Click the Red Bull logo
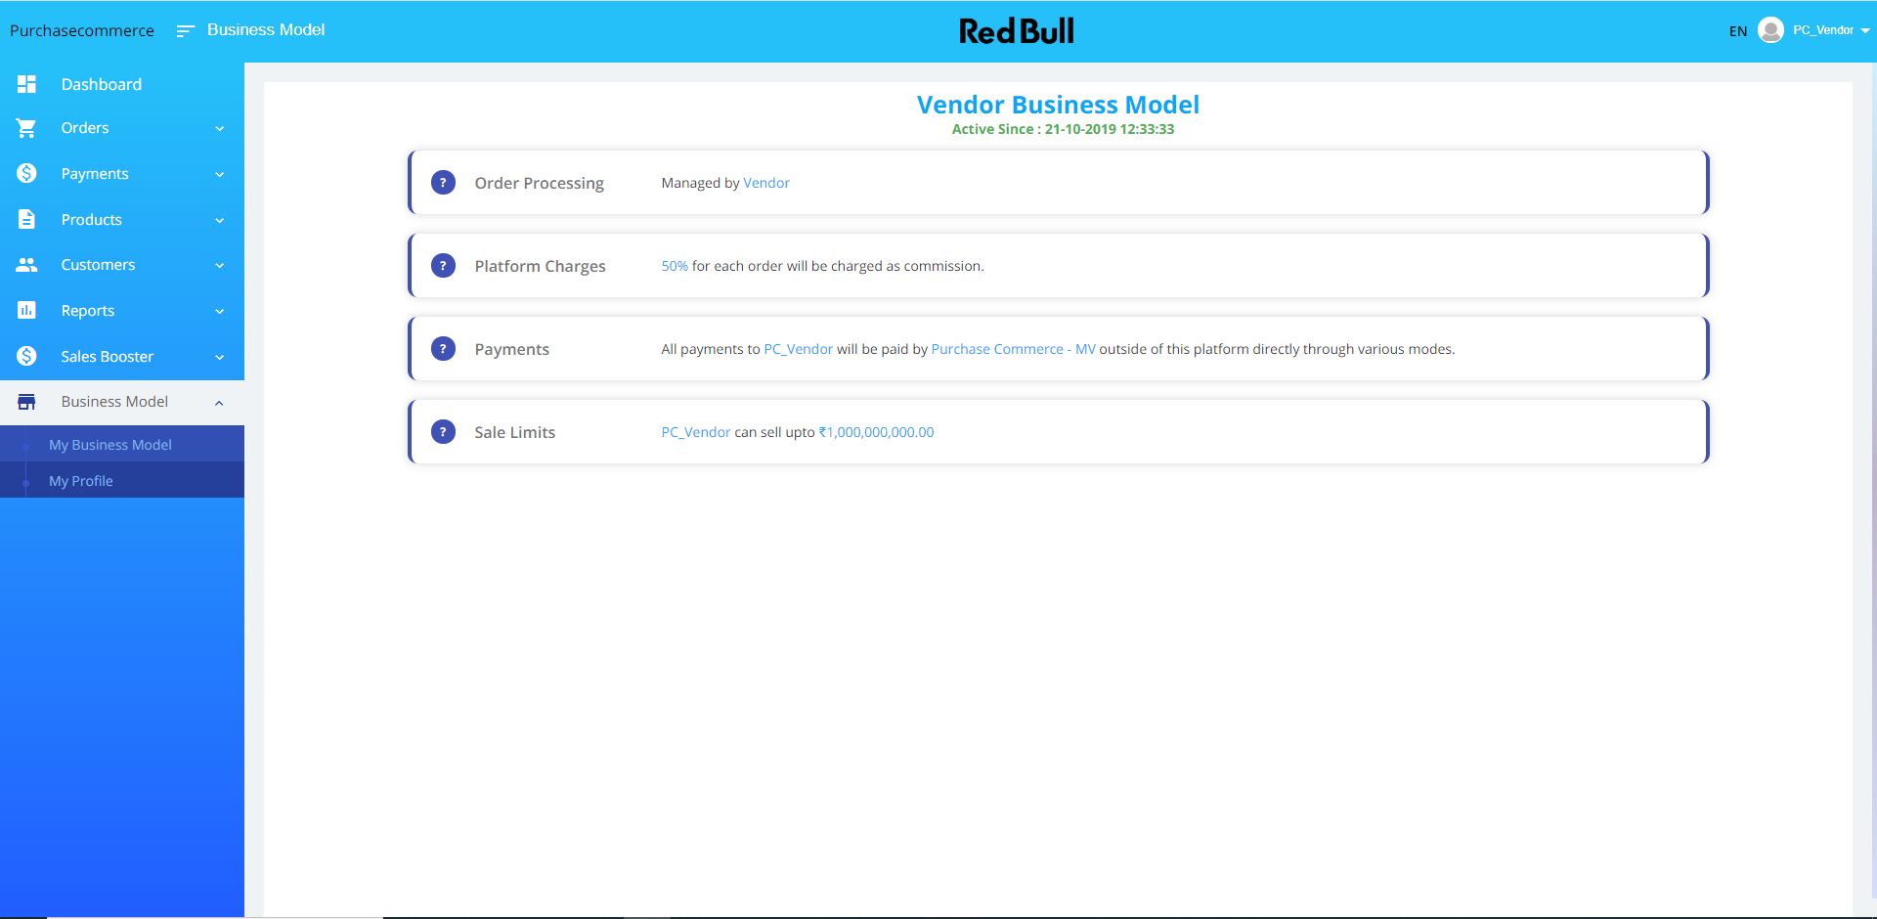 click(1017, 31)
